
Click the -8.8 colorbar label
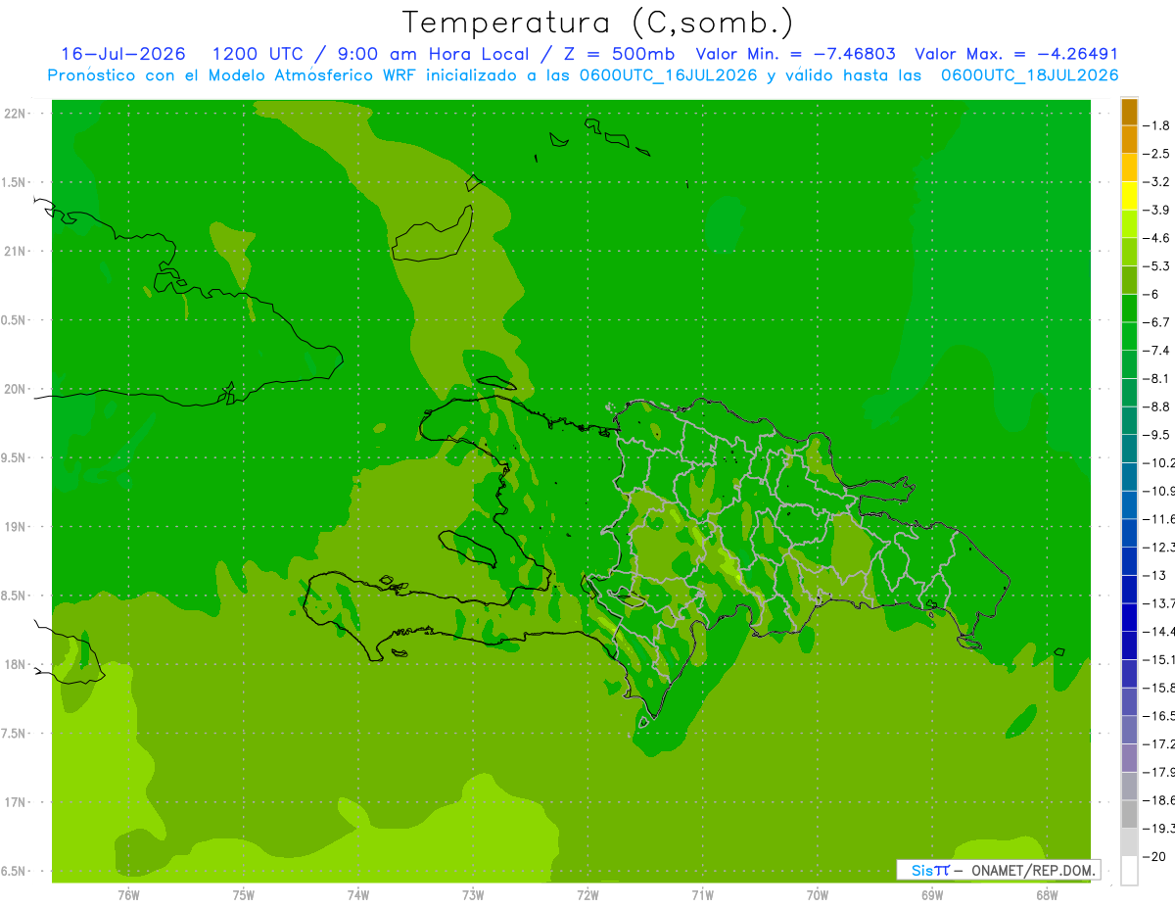(1156, 406)
